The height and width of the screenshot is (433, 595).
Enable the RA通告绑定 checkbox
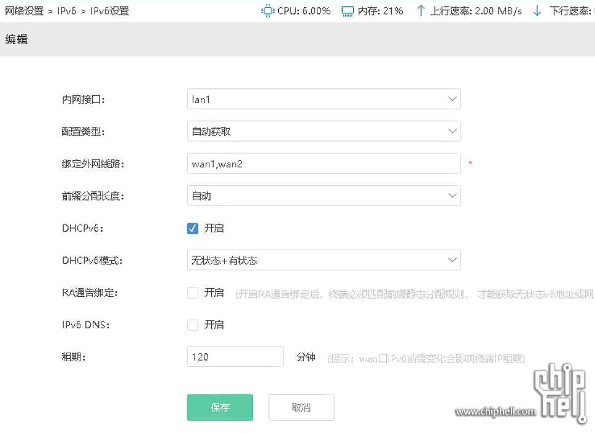pos(192,293)
